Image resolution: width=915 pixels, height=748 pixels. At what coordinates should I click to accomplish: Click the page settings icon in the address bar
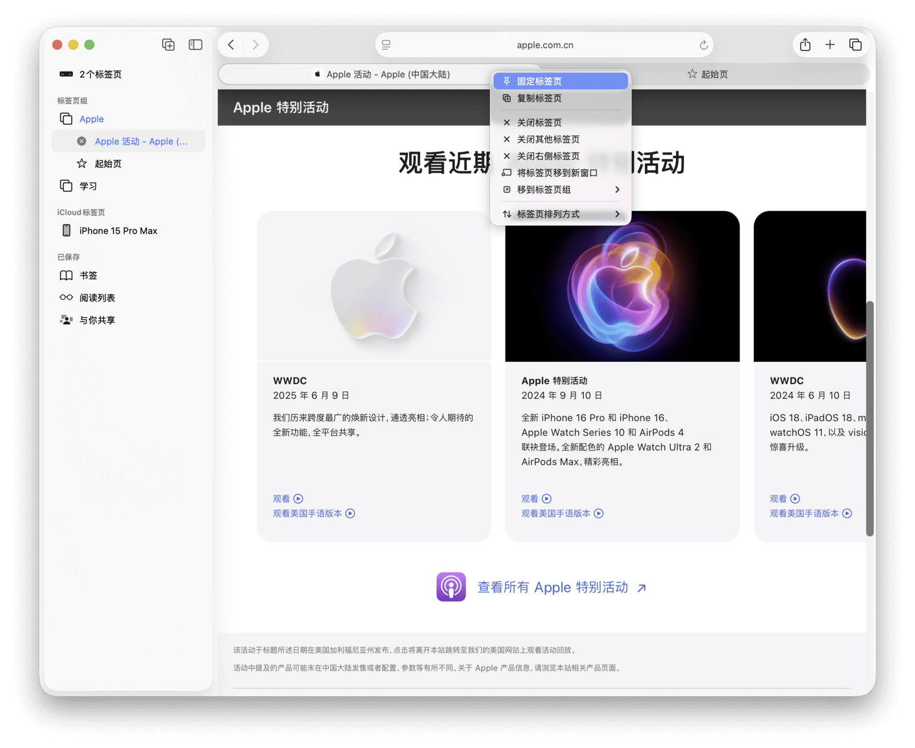click(387, 45)
